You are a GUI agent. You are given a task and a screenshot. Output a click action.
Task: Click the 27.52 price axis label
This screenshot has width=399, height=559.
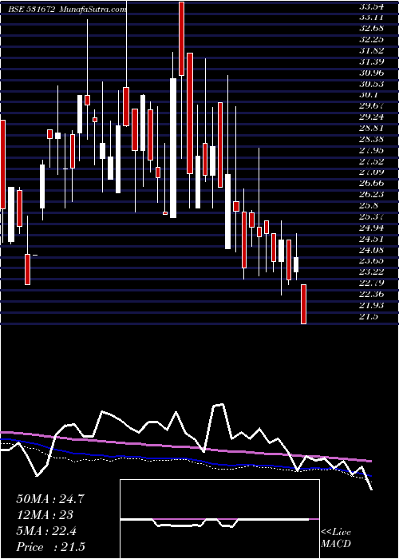click(371, 161)
